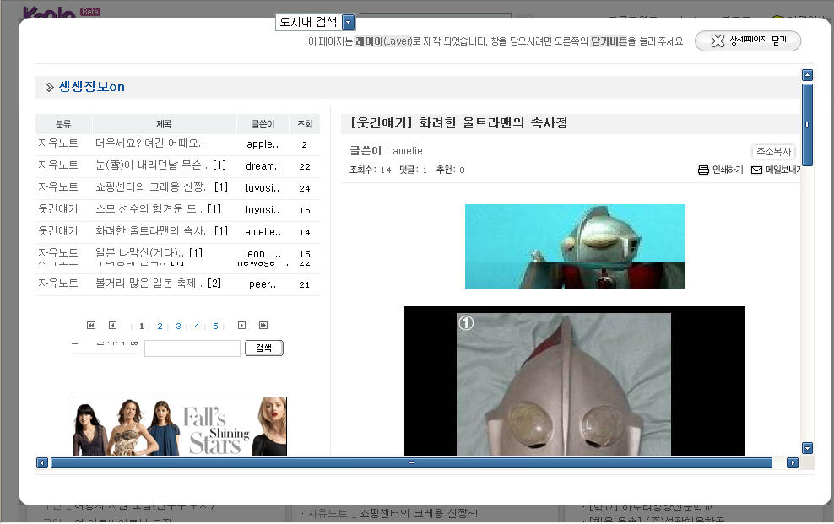Select current page 1 in pagination
The width and height of the screenshot is (834, 524).
(x=142, y=326)
